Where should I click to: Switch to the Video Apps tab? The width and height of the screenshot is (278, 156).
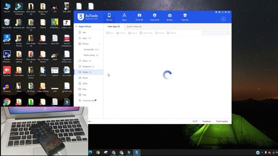click(114, 26)
